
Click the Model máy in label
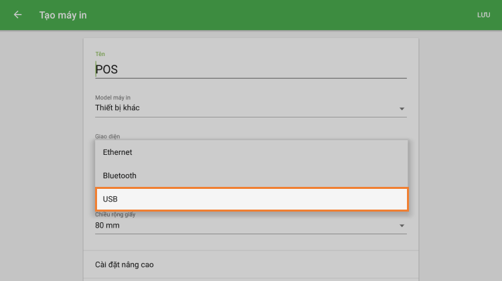tap(112, 97)
